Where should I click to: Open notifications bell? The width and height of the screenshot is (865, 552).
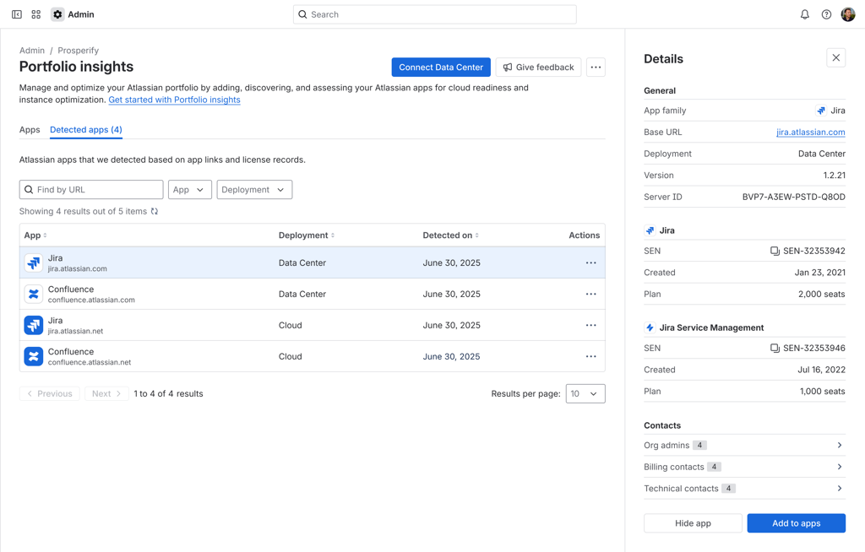click(805, 14)
